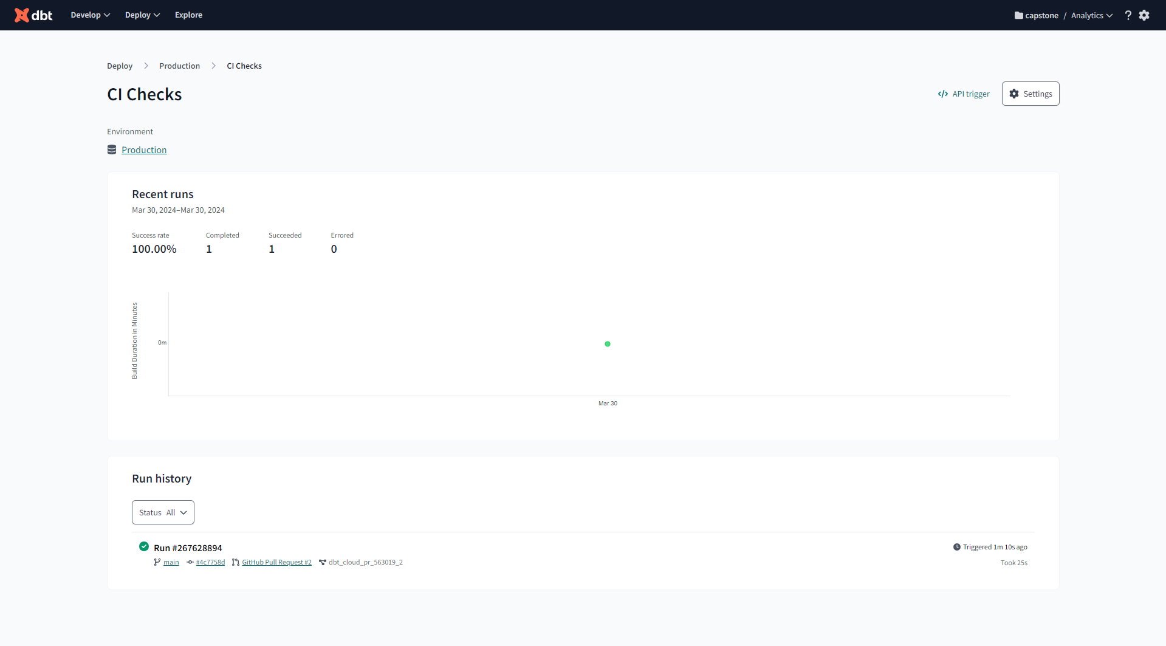
Task: Open account settings gear icon
Action: (x=1144, y=15)
